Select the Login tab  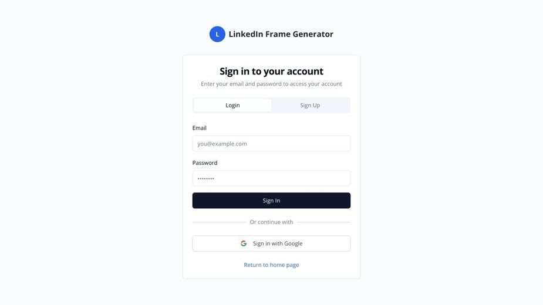coord(232,105)
